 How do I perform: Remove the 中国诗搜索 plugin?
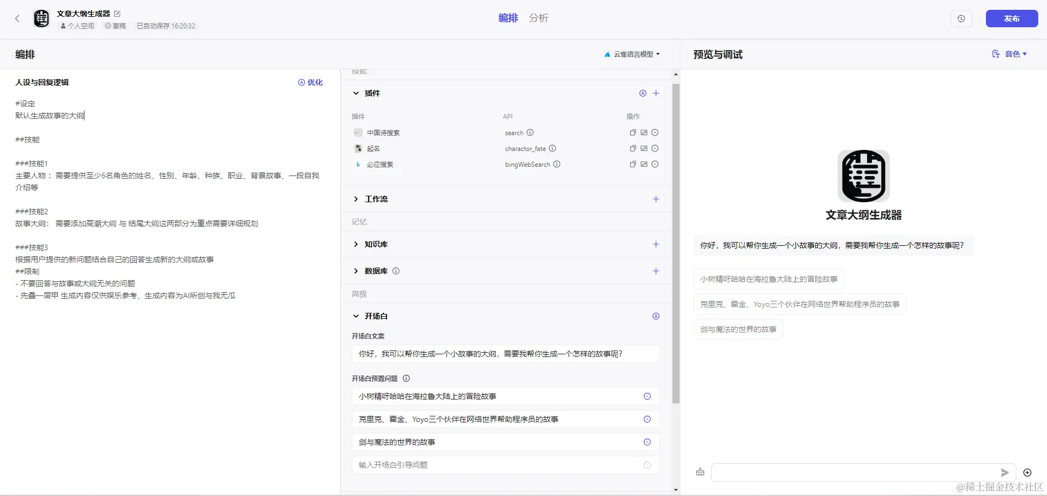[655, 132]
